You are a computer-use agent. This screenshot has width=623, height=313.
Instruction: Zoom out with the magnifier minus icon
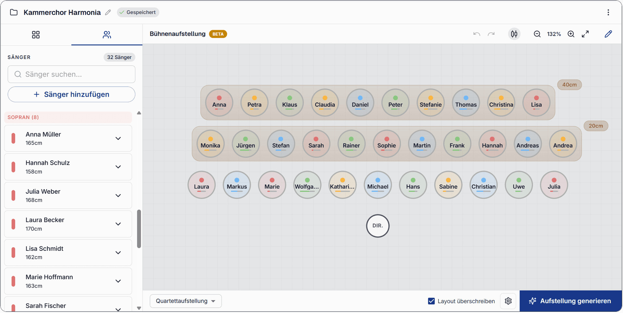click(x=537, y=34)
